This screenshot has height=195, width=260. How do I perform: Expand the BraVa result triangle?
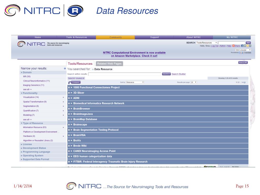[x=72, y=140]
